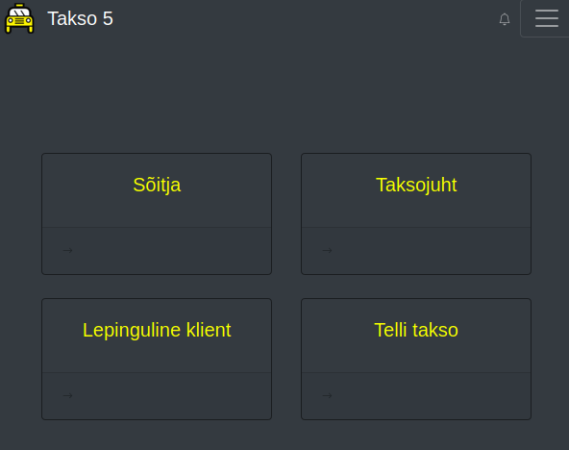Click the Sõitja card footer strip

click(x=157, y=251)
